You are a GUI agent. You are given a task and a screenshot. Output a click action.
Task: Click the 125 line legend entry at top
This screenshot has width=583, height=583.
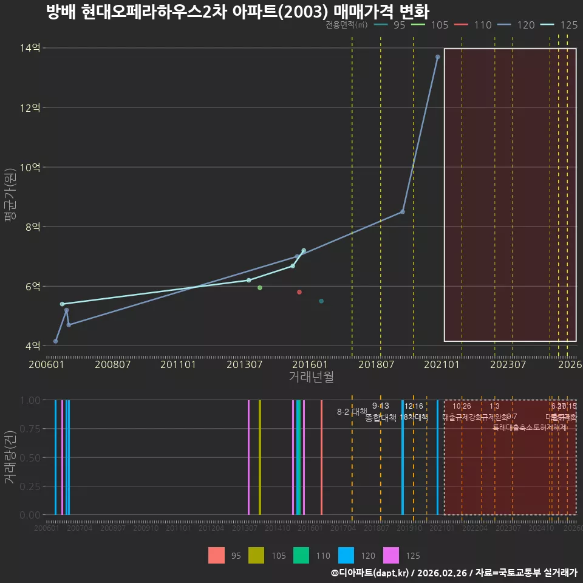(x=559, y=25)
